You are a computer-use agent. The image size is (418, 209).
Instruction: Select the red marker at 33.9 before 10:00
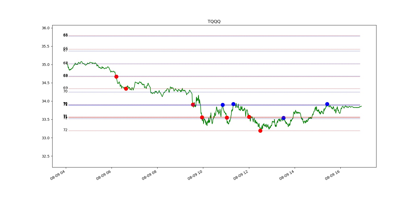[193, 104]
